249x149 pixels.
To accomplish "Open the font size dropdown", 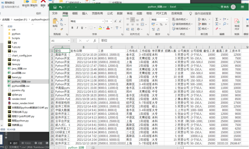I will [x=111, y=21].
